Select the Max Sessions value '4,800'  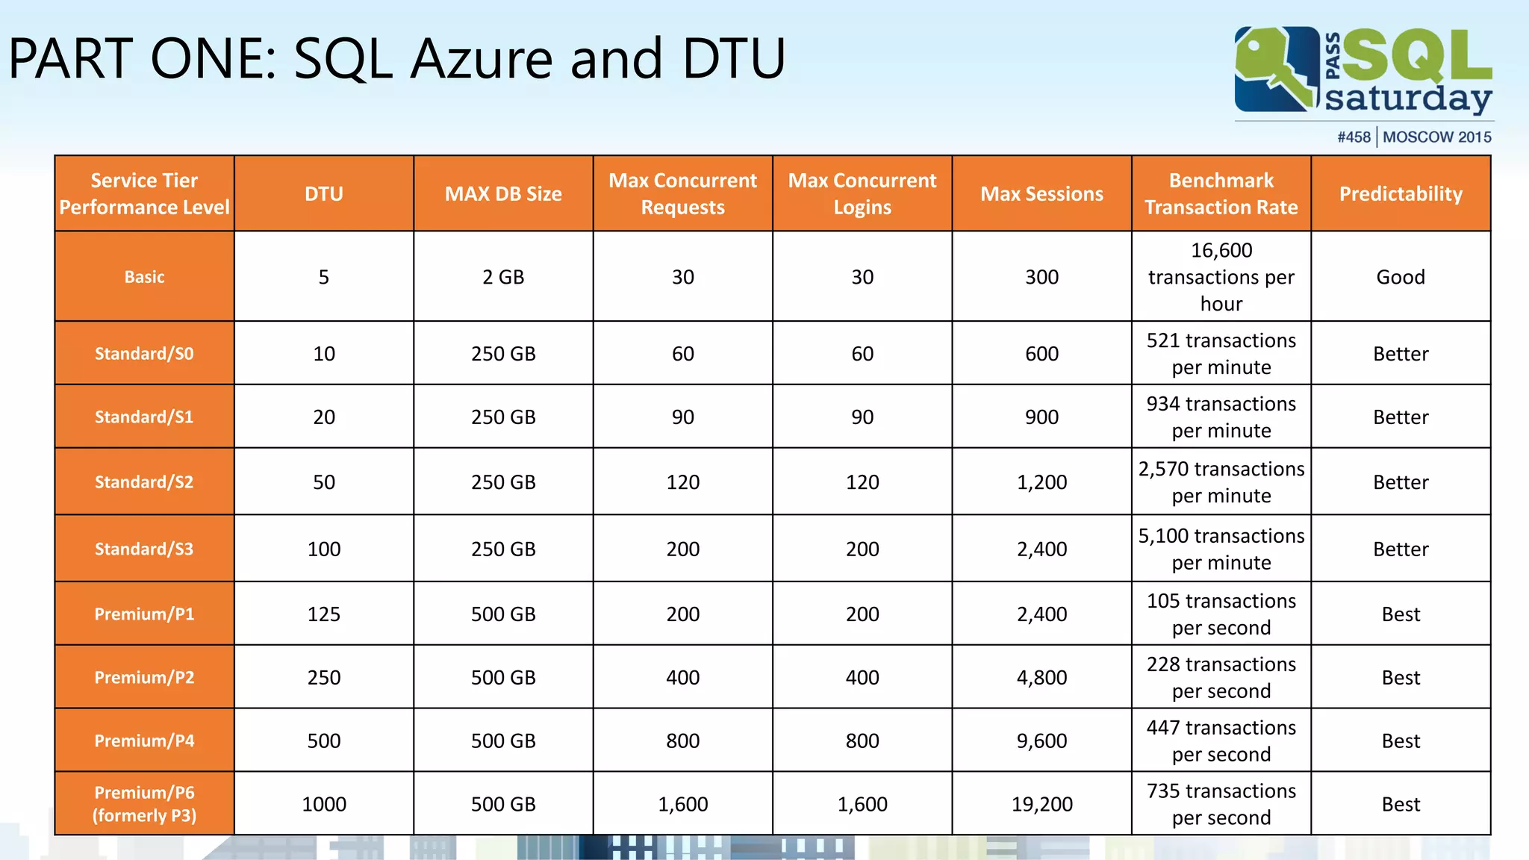tap(1042, 677)
